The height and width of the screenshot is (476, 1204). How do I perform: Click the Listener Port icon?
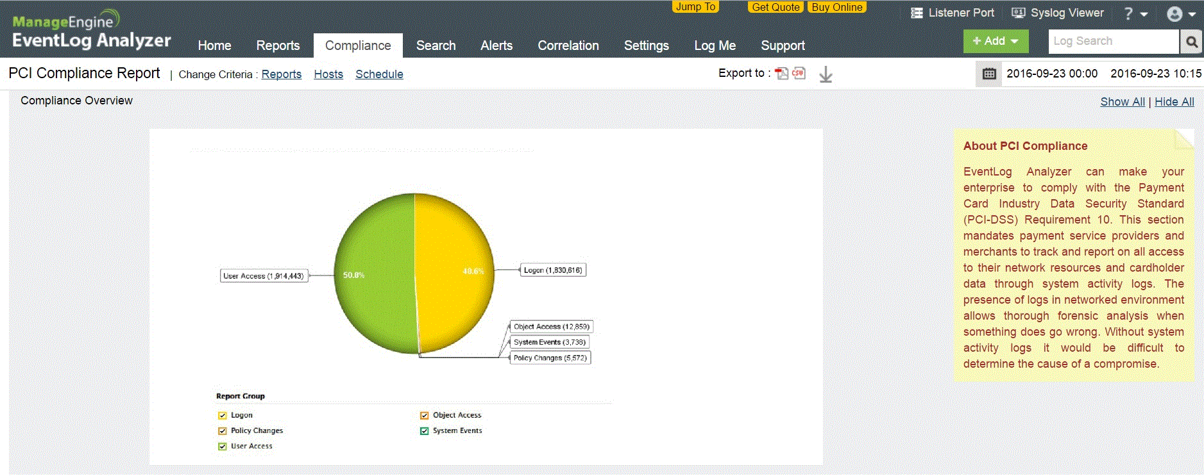coord(917,13)
